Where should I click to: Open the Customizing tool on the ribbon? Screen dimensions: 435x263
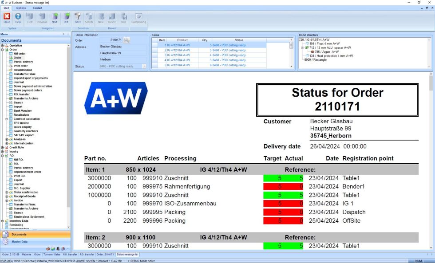(138, 19)
